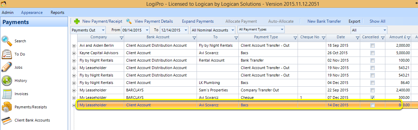Toggle Cancelled checkbox for Kayne Capital Advisors
The height and width of the screenshot is (130, 418).
372,53
